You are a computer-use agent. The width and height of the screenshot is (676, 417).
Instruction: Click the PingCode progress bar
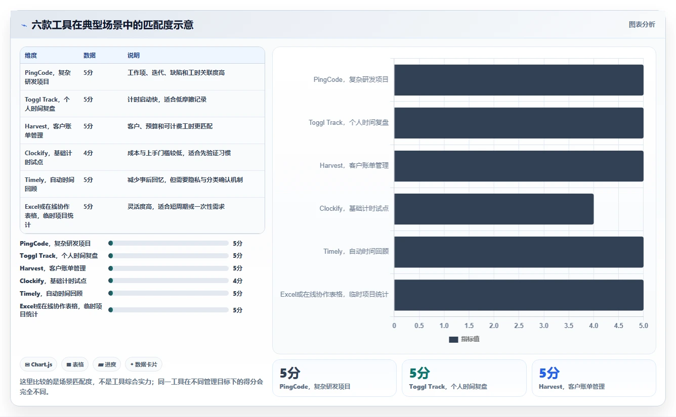(168, 243)
